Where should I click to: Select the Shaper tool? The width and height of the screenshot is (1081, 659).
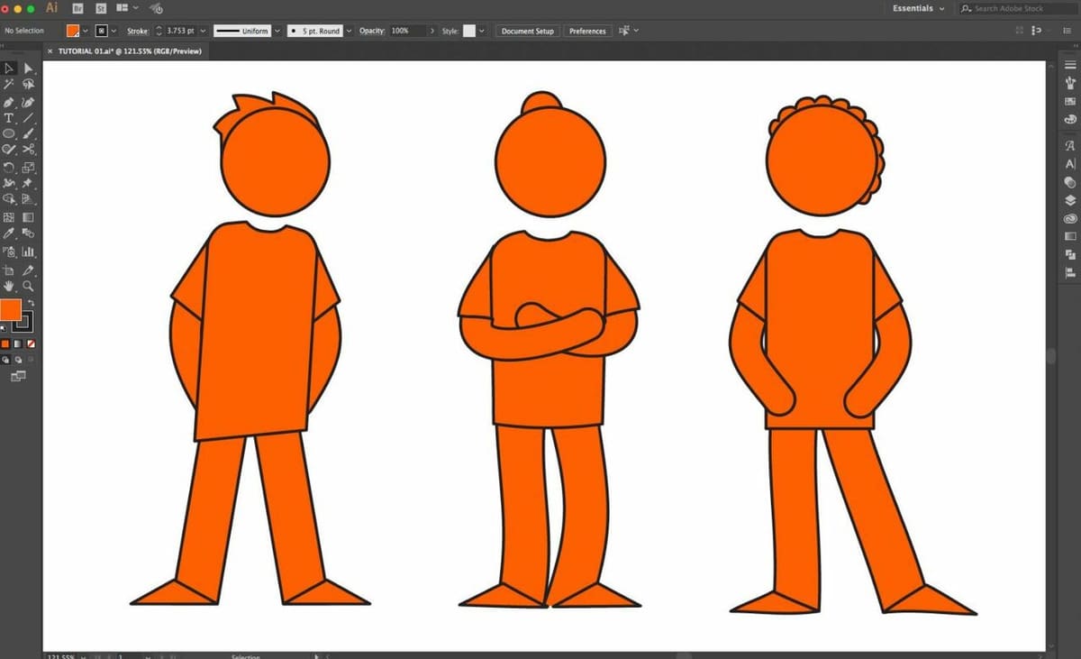pyautogui.click(x=9, y=150)
